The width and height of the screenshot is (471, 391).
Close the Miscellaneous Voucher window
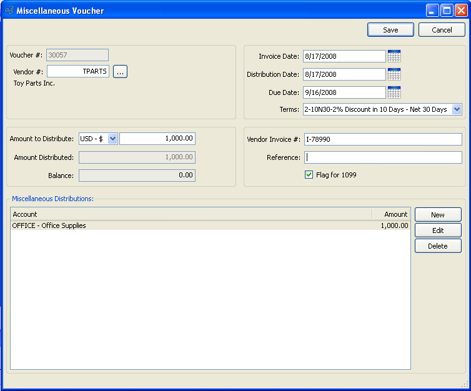(x=460, y=11)
